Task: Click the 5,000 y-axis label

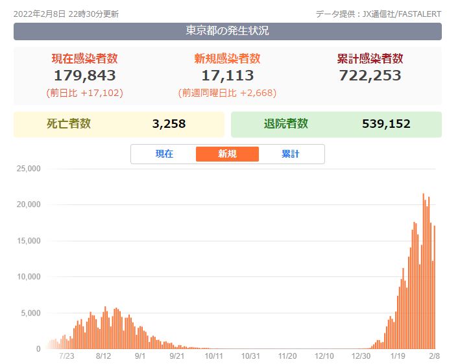Action: pyautogui.click(x=30, y=313)
